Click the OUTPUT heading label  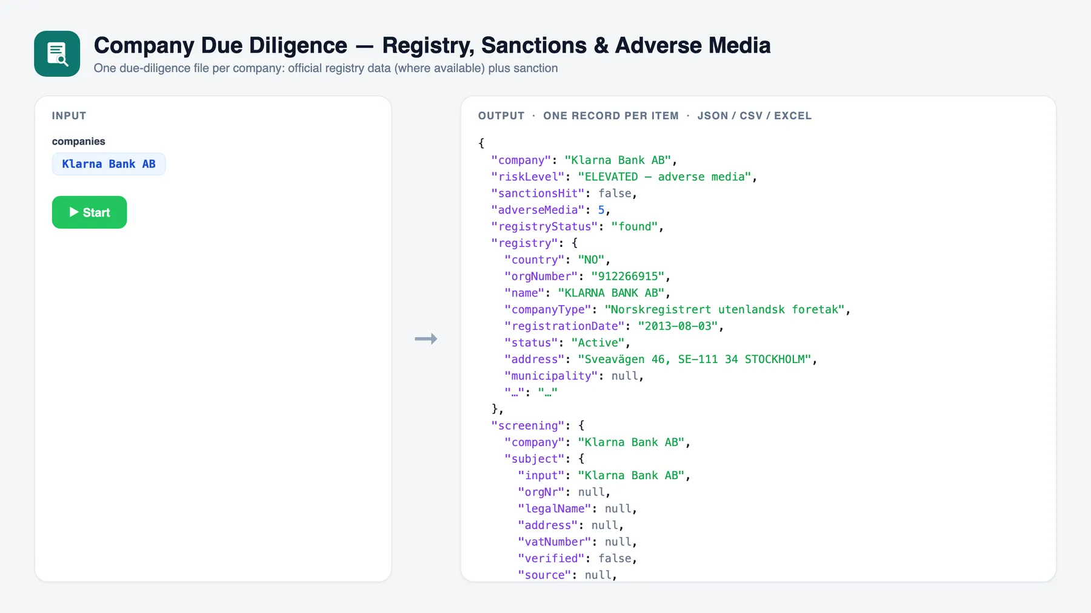501,116
